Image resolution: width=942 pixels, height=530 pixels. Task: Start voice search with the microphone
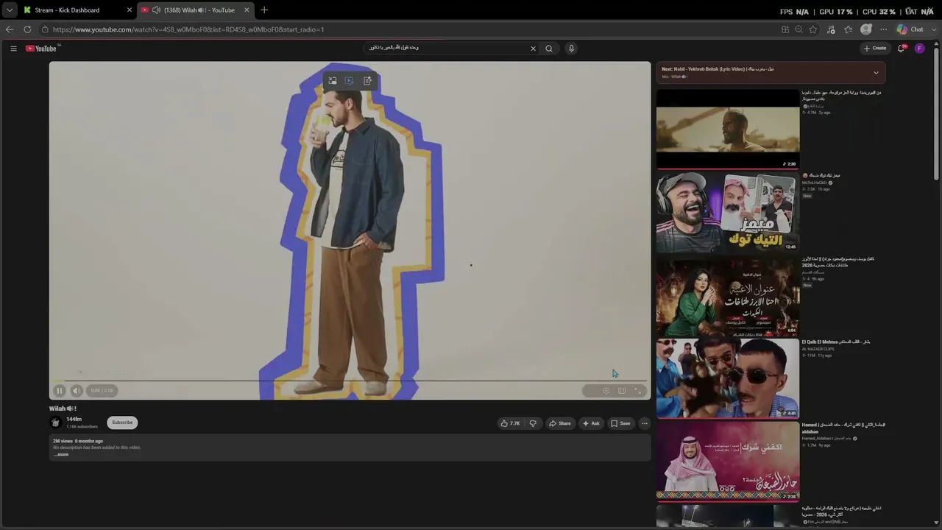(571, 49)
